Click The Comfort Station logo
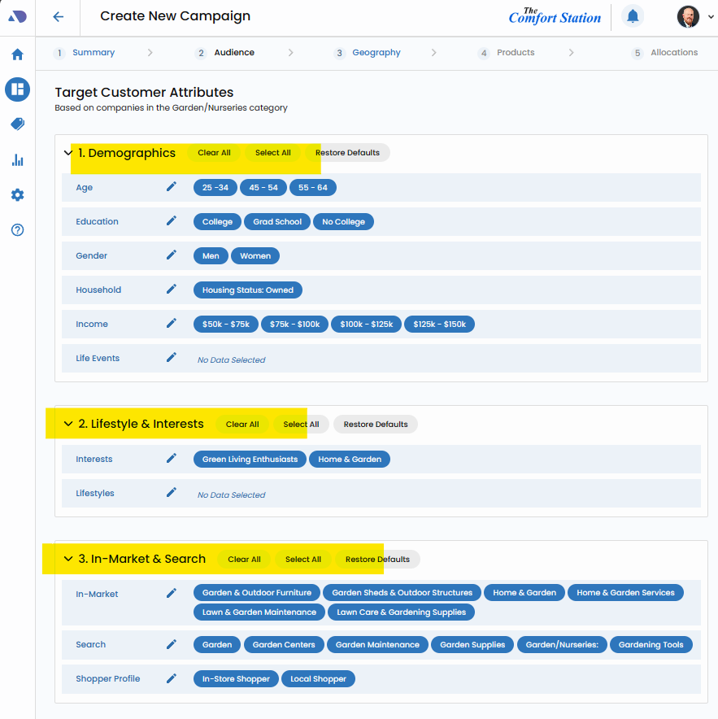Viewport: 718px width, 719px height. [555, 16]
